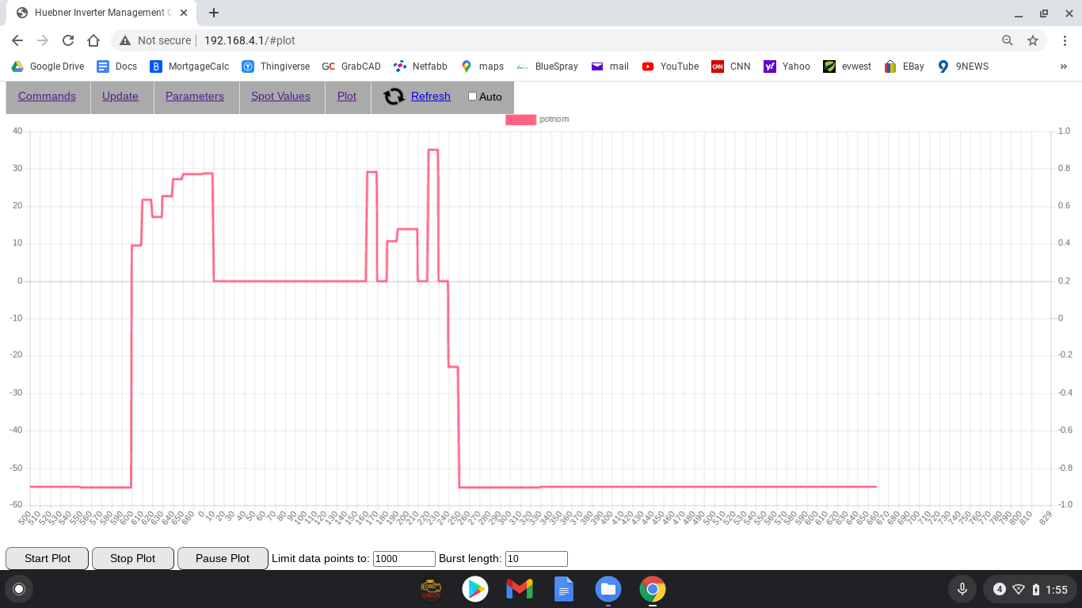Open a new browser tab
The width and height of the screenshot is (1082, 608).
point(214,13)
